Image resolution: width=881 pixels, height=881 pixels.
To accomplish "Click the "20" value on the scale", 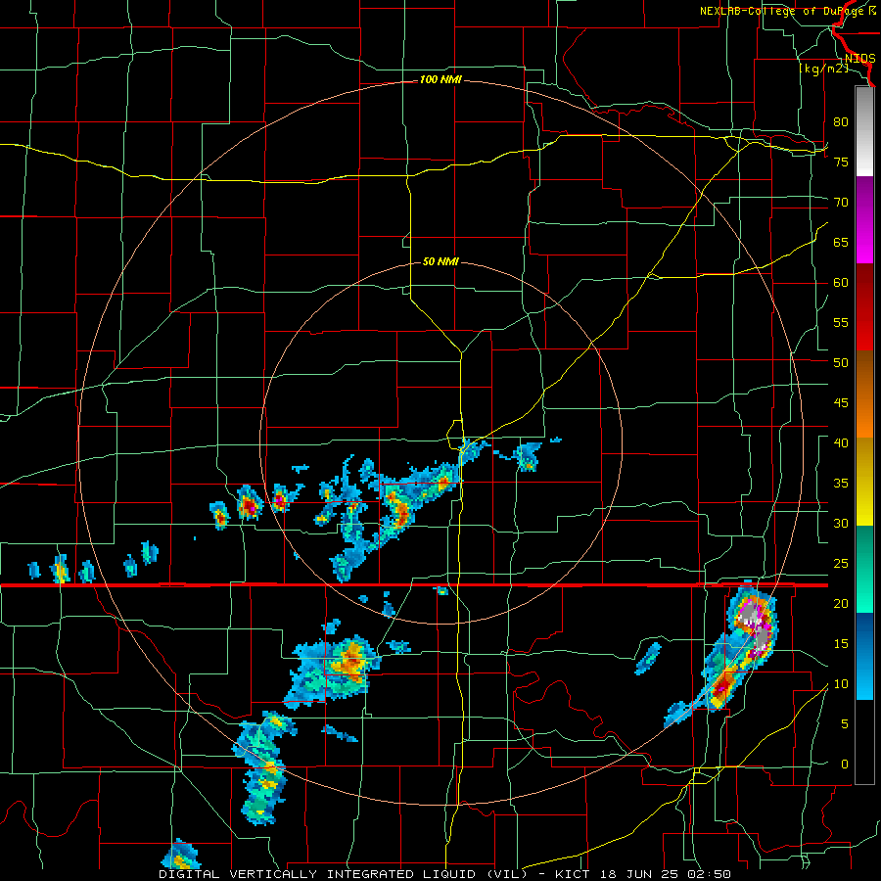I will 841,603.
